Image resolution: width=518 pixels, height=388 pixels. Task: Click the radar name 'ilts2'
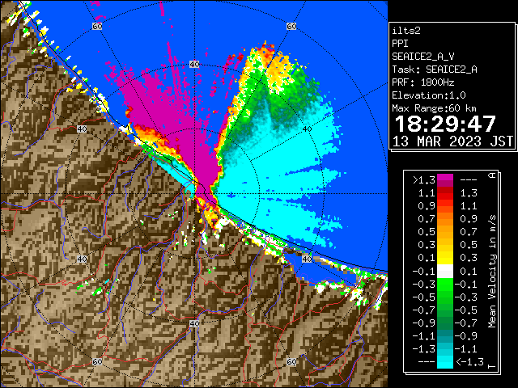click(406, 31)
